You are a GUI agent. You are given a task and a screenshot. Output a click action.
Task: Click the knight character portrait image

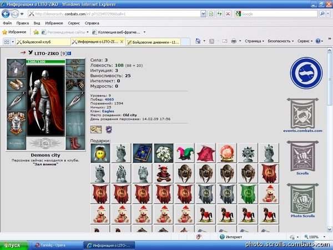pos(46,101)
